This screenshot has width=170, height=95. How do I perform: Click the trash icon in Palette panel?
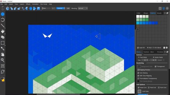pyautogui.click(x=164, y=47)
